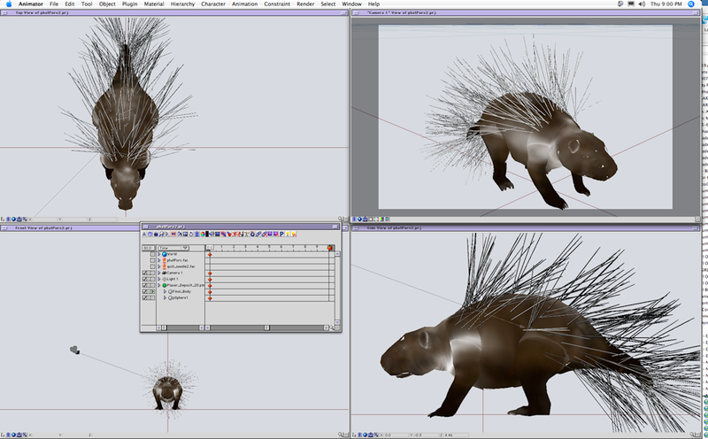Click the Camera 1 object icon

click(164, 273)
